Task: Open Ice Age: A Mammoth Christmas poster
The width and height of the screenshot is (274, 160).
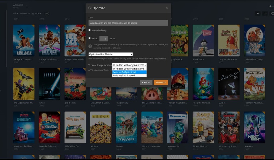Action: click(x=75, y=41)
